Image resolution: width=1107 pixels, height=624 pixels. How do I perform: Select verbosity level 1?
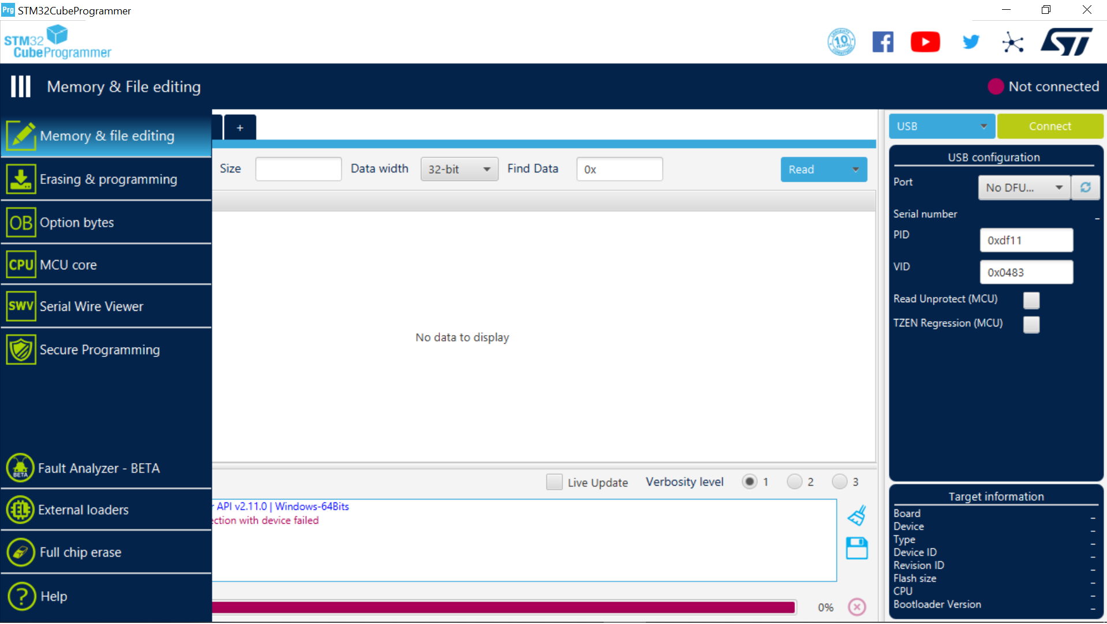click(x=749, y=482)
